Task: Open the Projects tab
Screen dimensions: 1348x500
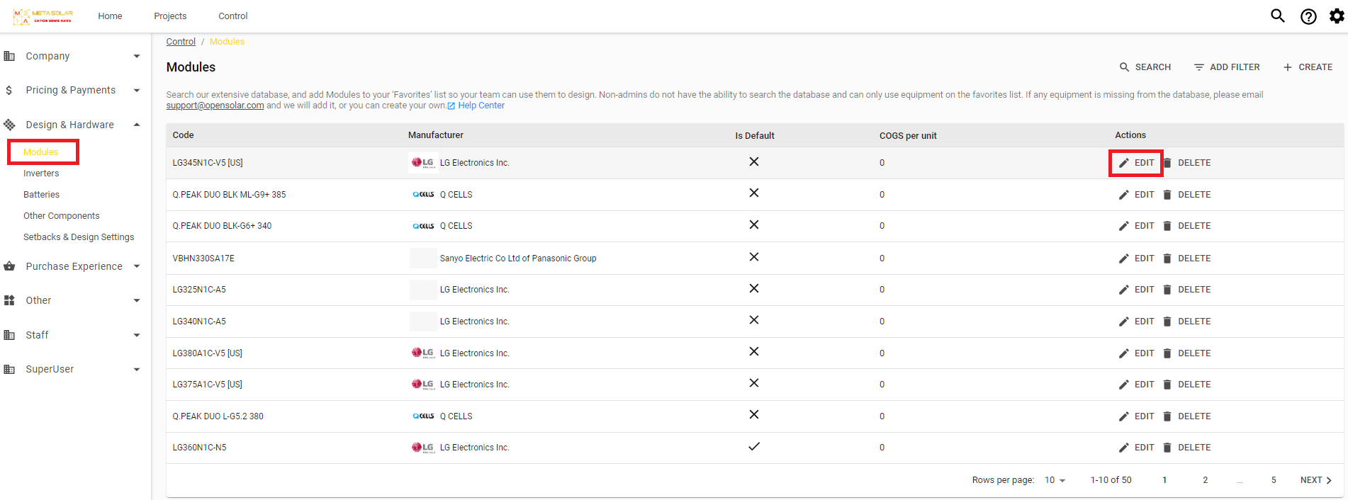Action: tap(170, 16)
